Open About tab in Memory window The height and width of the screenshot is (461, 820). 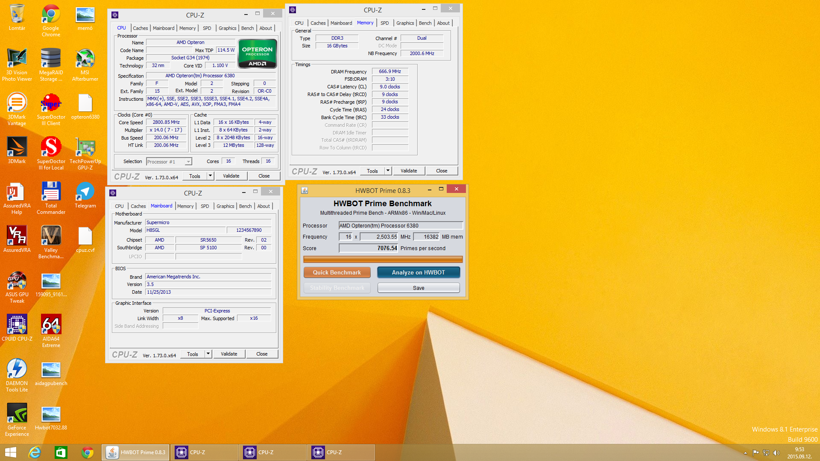pyautogui.click(x=443, y=23)
